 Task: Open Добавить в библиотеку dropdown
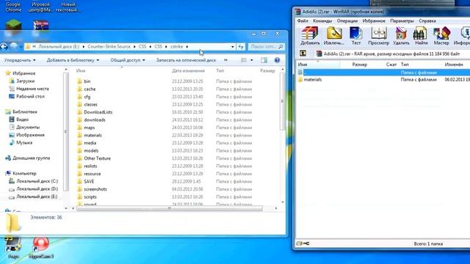(x=73, y=60)
